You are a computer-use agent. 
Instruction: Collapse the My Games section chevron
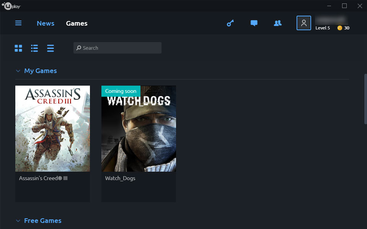coord(18,71)
